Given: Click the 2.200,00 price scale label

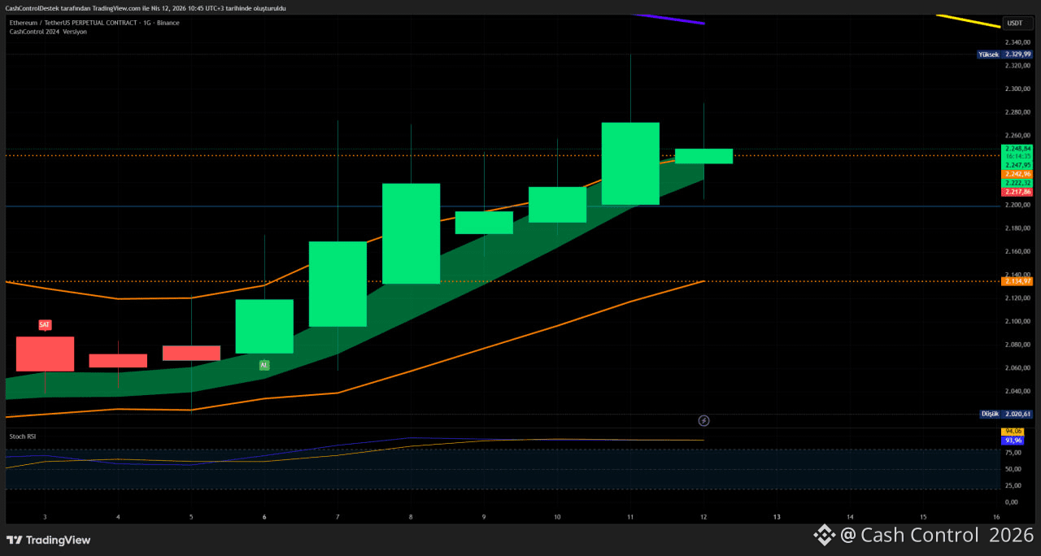Looking at the screenshot, I should pos(1017,205).
